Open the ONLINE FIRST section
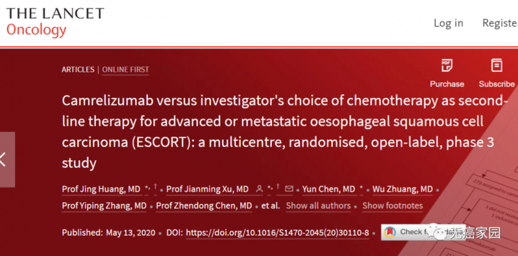Image resolution: width=518 pixels, height=256 pixels. click(126, 70)
